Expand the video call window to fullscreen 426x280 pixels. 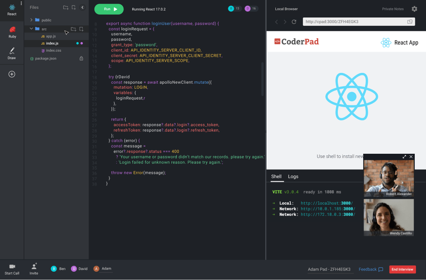404,157
